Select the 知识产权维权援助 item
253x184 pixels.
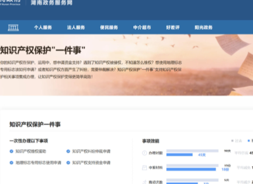point(31,151)
